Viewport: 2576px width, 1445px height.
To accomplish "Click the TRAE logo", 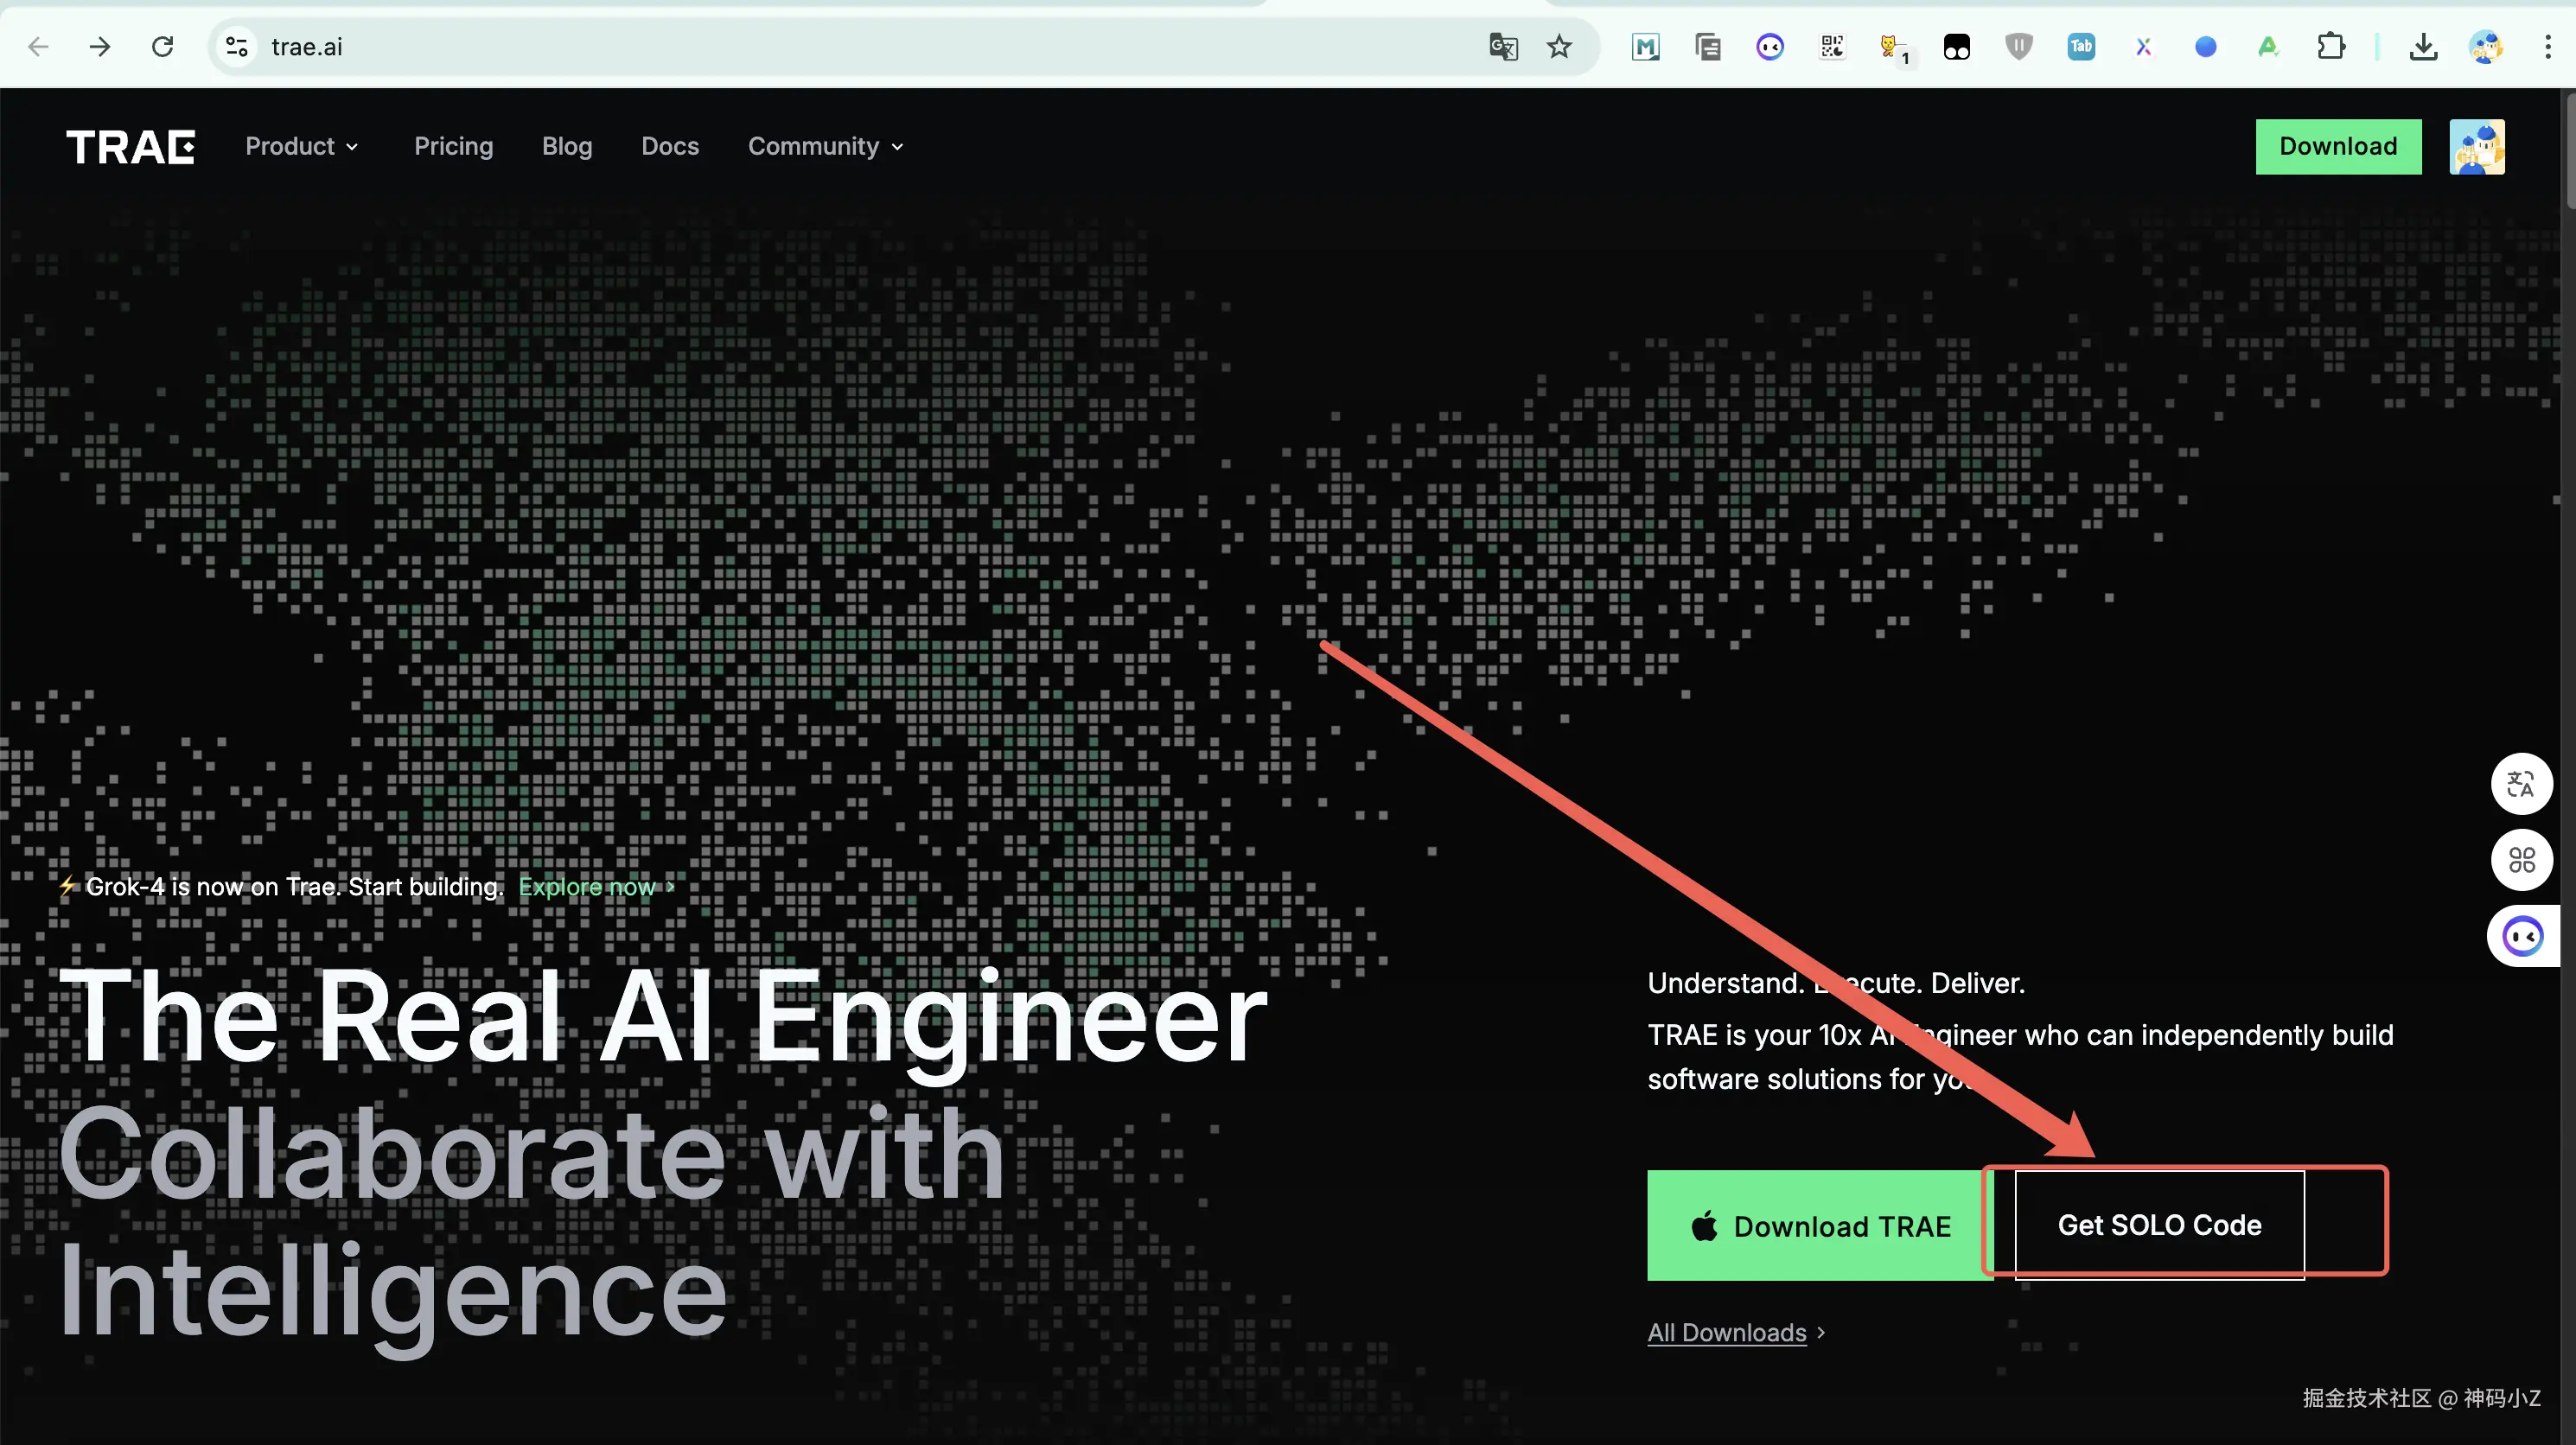I will 130,147.
